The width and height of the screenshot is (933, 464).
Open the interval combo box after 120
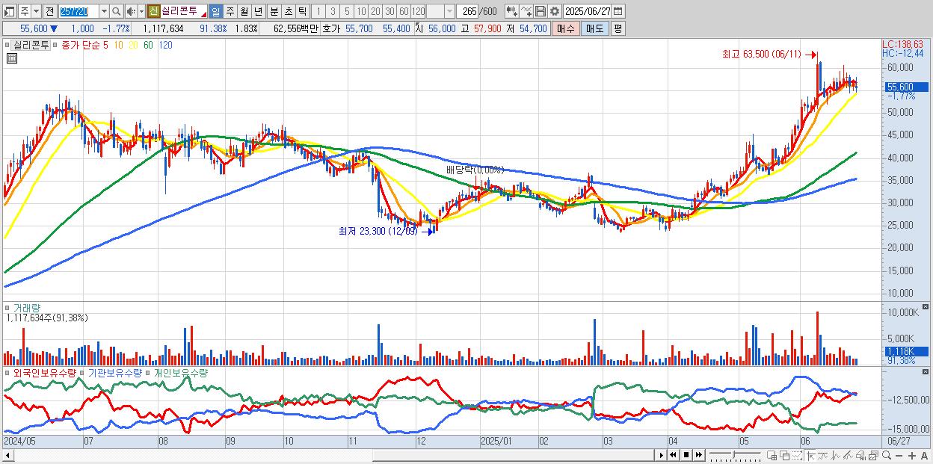click(440, 11)
